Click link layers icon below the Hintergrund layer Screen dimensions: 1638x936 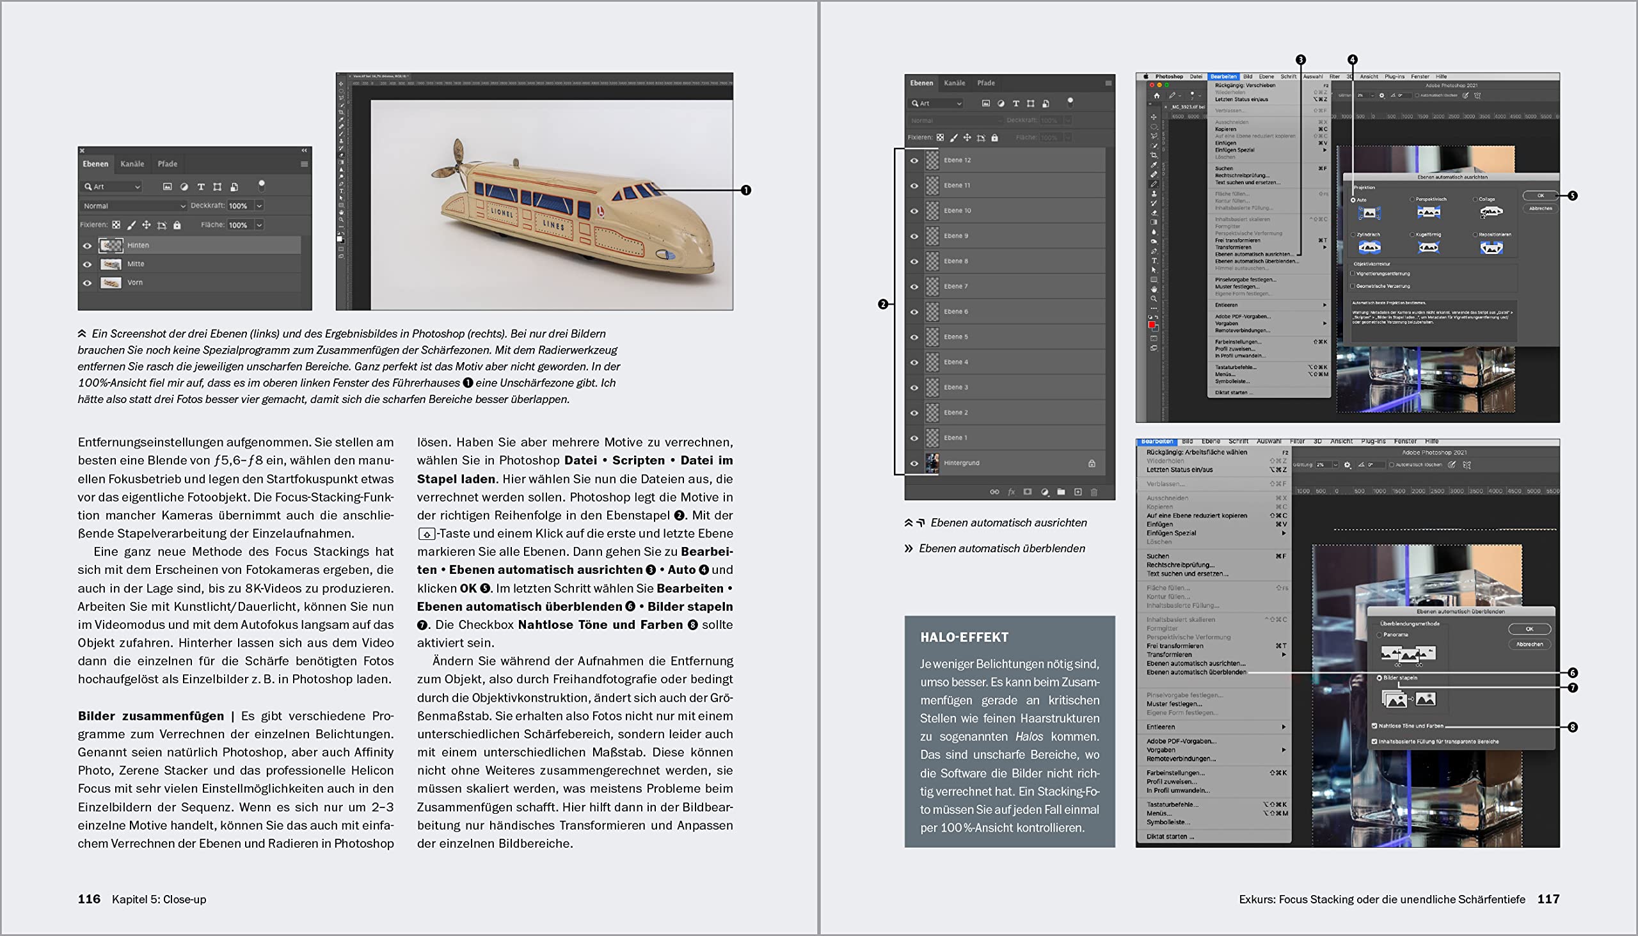pos(994,492)
